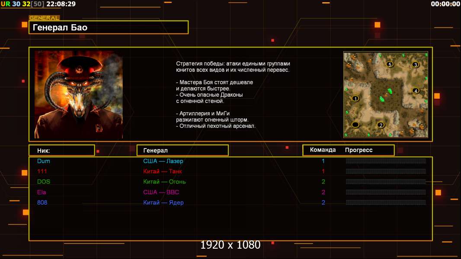The image size is (461, 259).
Task: Click start position 4 on the minimap
Action: 416,91
